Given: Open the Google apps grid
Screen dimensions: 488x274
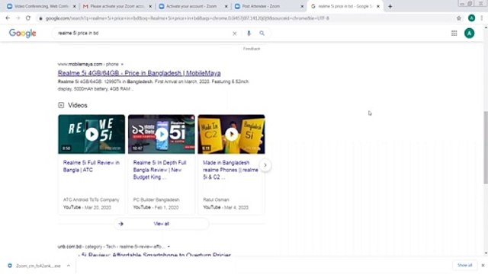Looking at the screenshot, I should (454, 33).
